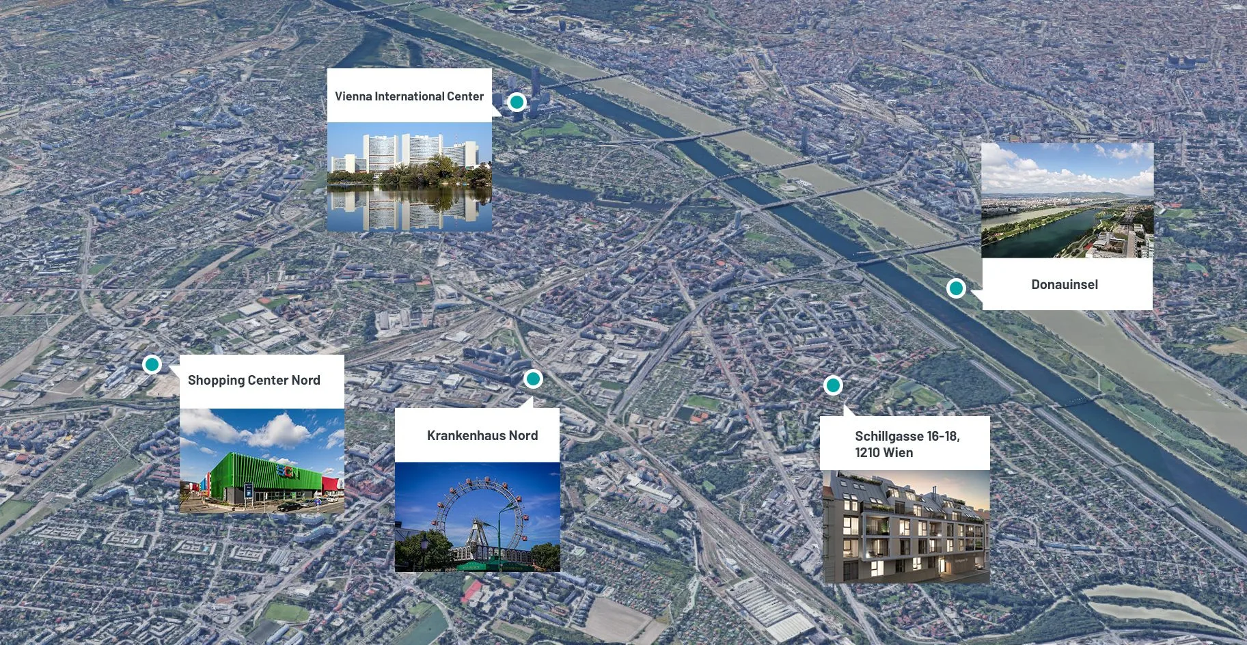Open the Vienna International Center towers photo

(409, 176)
